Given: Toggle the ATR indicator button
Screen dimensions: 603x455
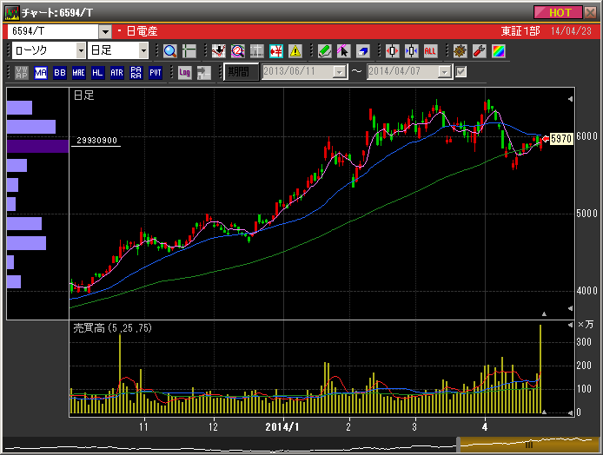Looking at the screenshot, I should 116,72.
